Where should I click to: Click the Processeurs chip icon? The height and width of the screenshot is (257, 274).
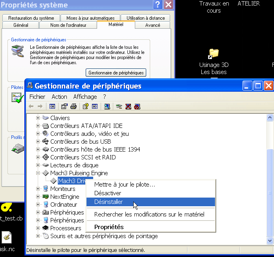46,228
